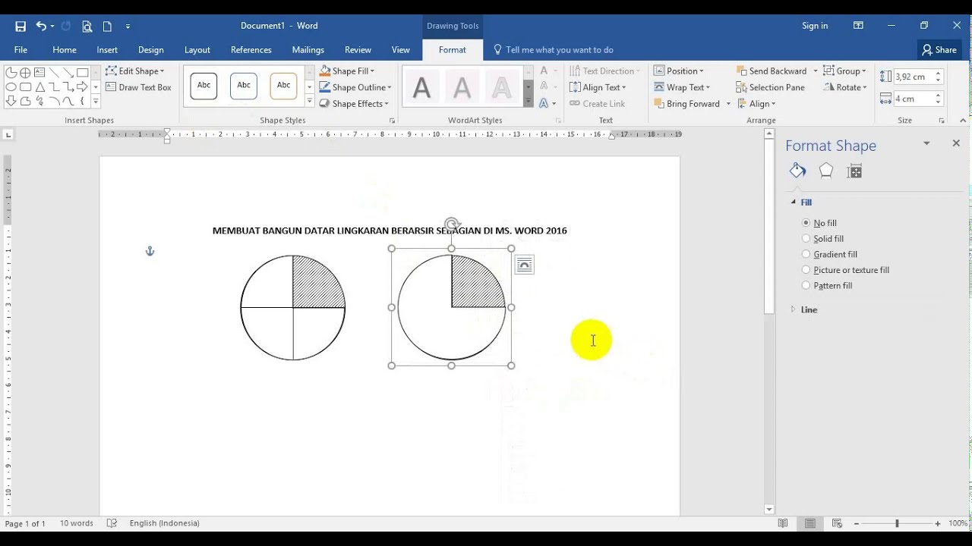Open the Mailings tab

pos(308,49)
